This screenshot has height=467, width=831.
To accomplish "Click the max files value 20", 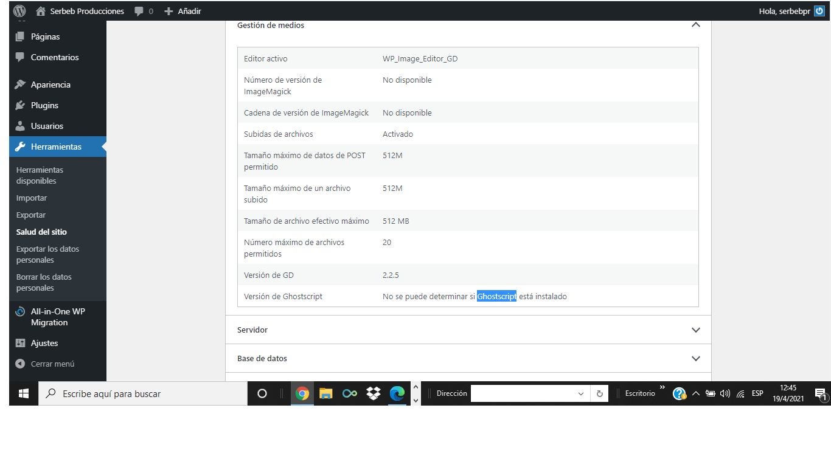I will pos(387,242).
